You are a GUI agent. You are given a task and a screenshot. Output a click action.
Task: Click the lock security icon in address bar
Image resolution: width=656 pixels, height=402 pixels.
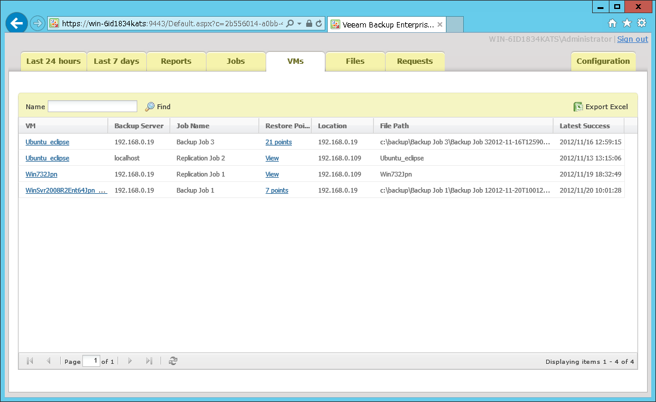[x=309, y=23]
